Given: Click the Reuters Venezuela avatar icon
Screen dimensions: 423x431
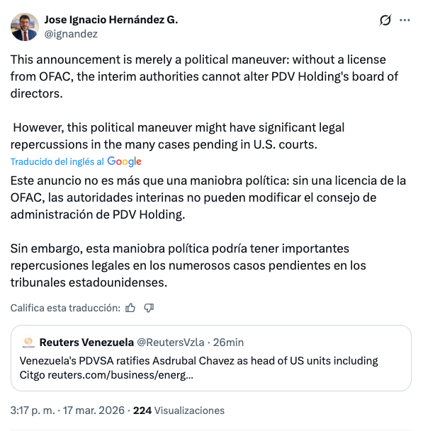Looking at the screenshot, I should click(28, 343).
